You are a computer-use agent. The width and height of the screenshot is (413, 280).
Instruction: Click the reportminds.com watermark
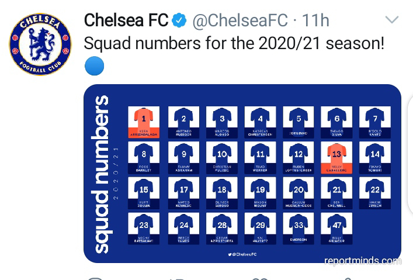click(x=363, y=261)
